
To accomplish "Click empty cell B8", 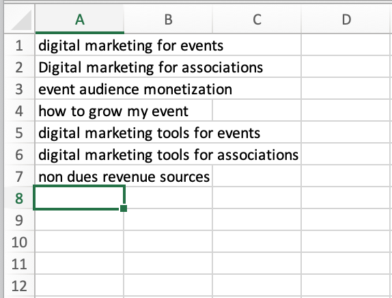I will click(x=168, y=198).
